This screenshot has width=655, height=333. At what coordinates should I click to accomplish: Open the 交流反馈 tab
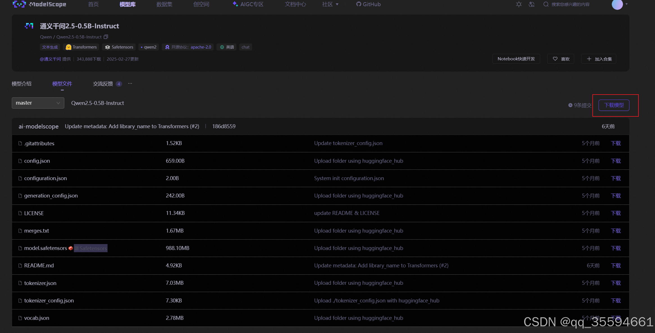(103, 84)
